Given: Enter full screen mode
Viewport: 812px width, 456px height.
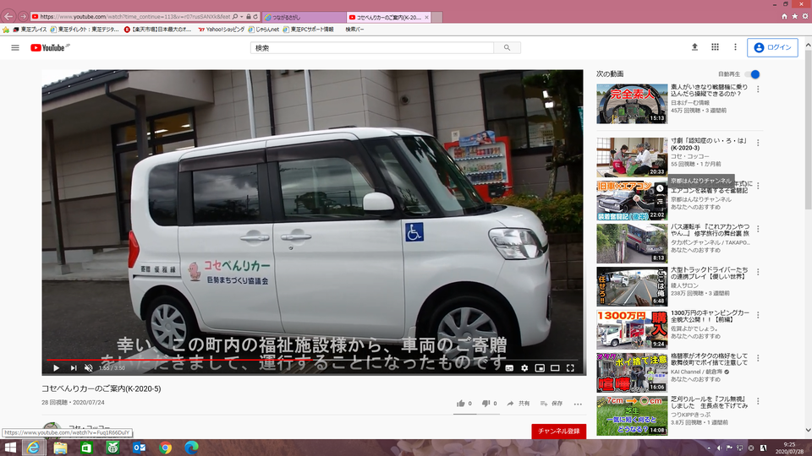Looking at the screenshot, I should click(570, 367).
